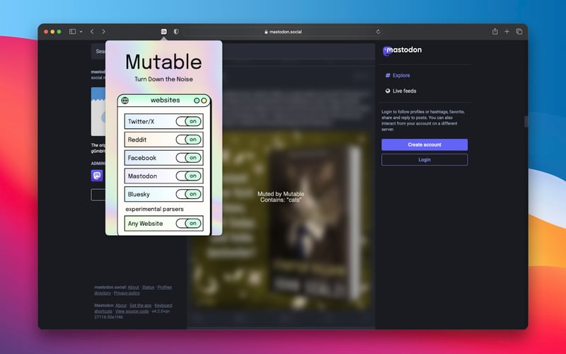Open the Safari Share menu

tap(495, 31)
